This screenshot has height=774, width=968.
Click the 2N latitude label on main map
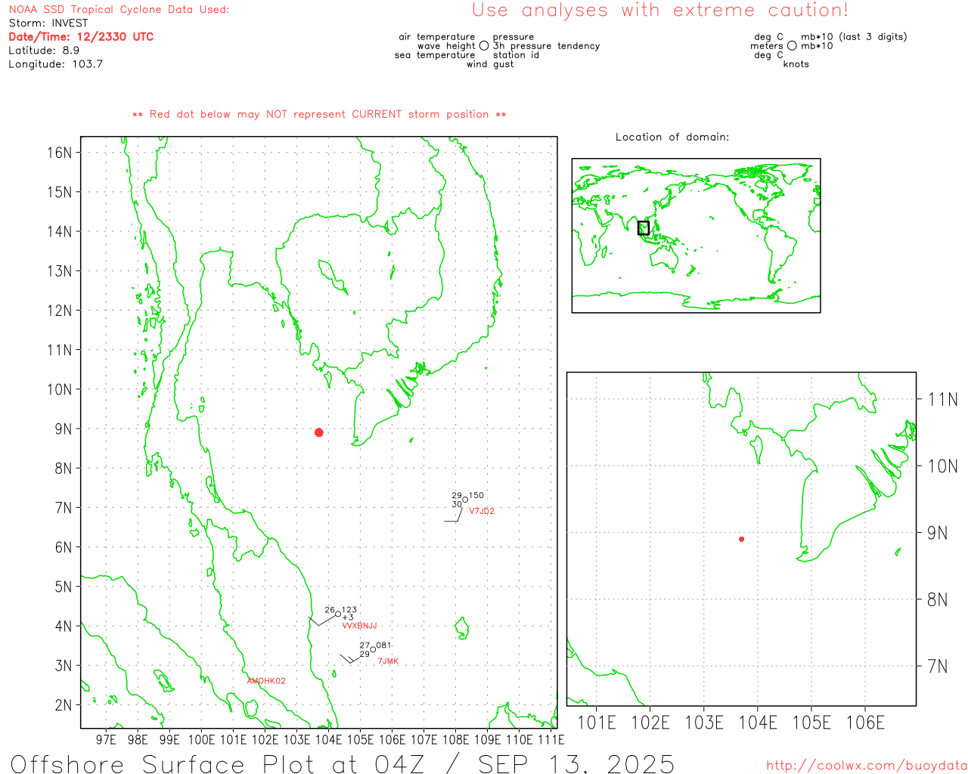click(x=63, y=705)
